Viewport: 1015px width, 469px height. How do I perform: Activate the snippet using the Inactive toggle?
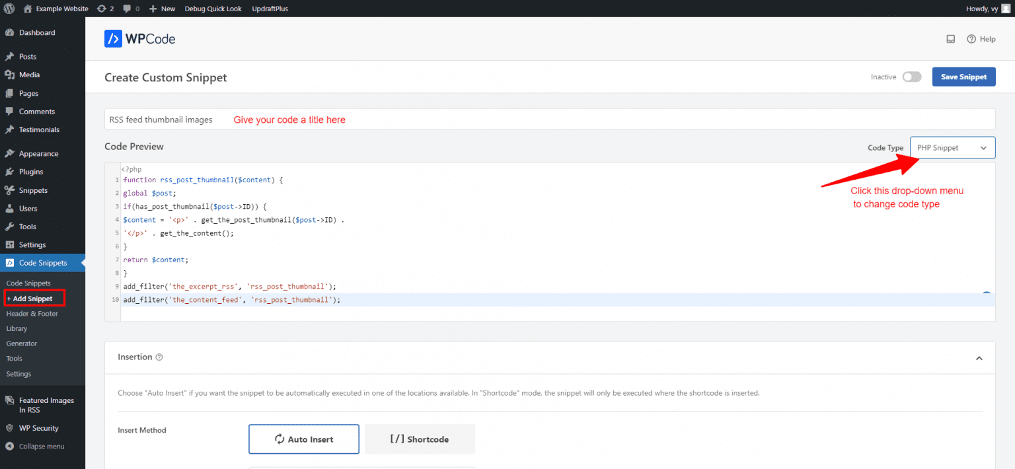(x=912, y=77)
